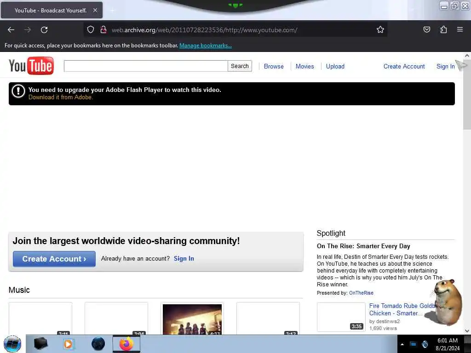
Task: Show hidden system tray icons
Action: pos(402,344)
